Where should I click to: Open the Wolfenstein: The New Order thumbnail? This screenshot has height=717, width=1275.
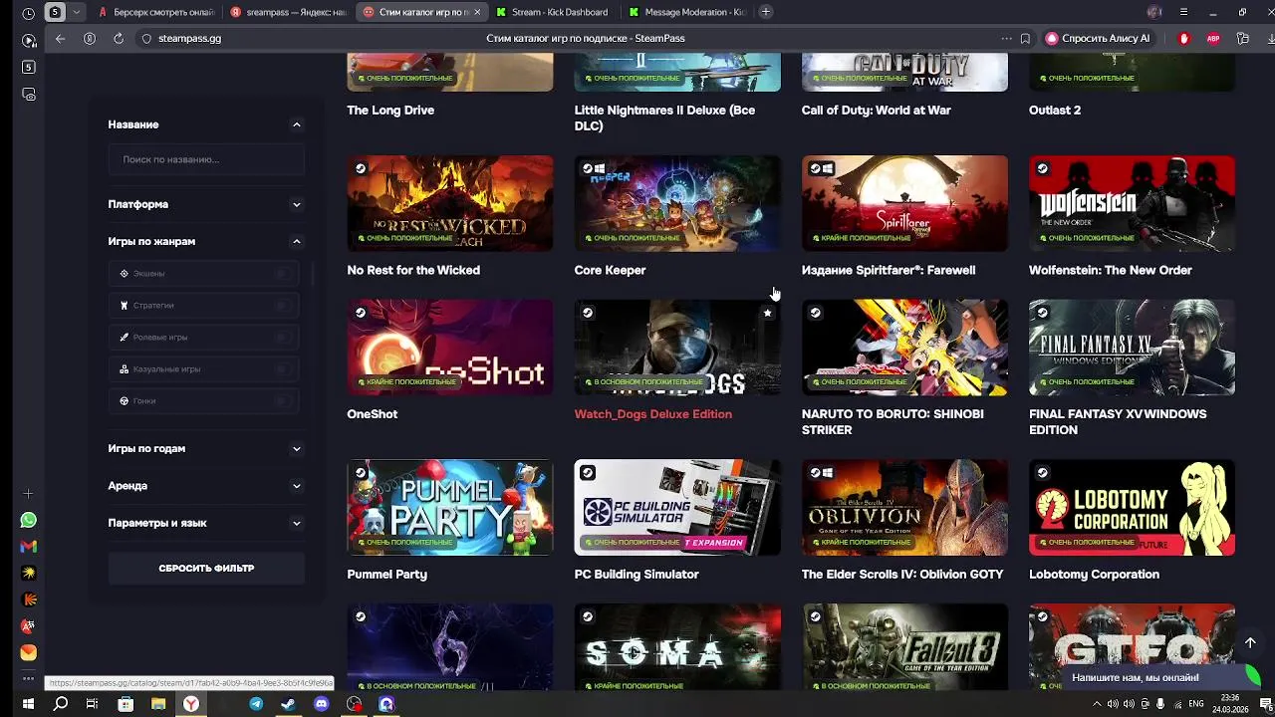point(1132,203)
